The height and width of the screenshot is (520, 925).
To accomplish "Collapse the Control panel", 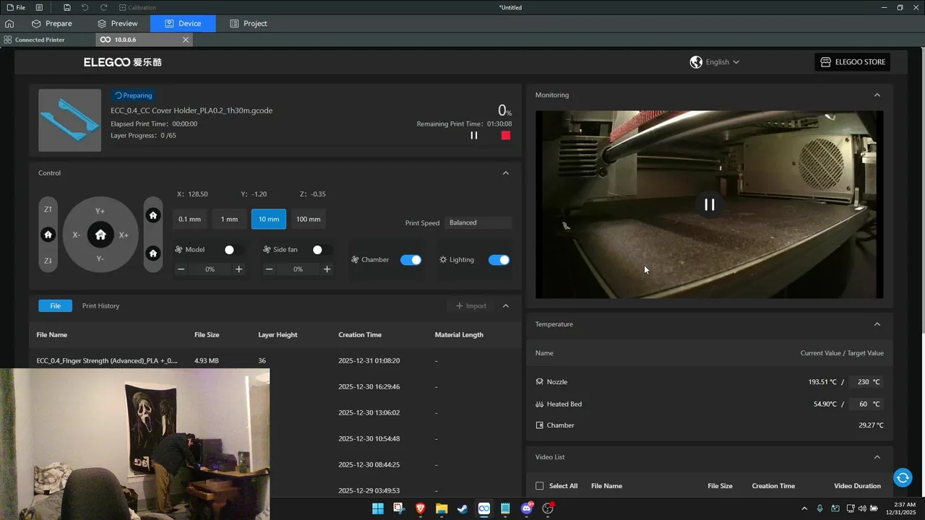I will click(506, 173).
